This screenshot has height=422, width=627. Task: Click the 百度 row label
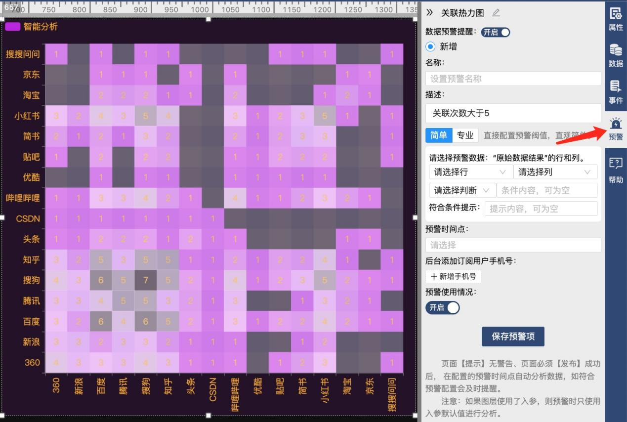tap(31, 321)
